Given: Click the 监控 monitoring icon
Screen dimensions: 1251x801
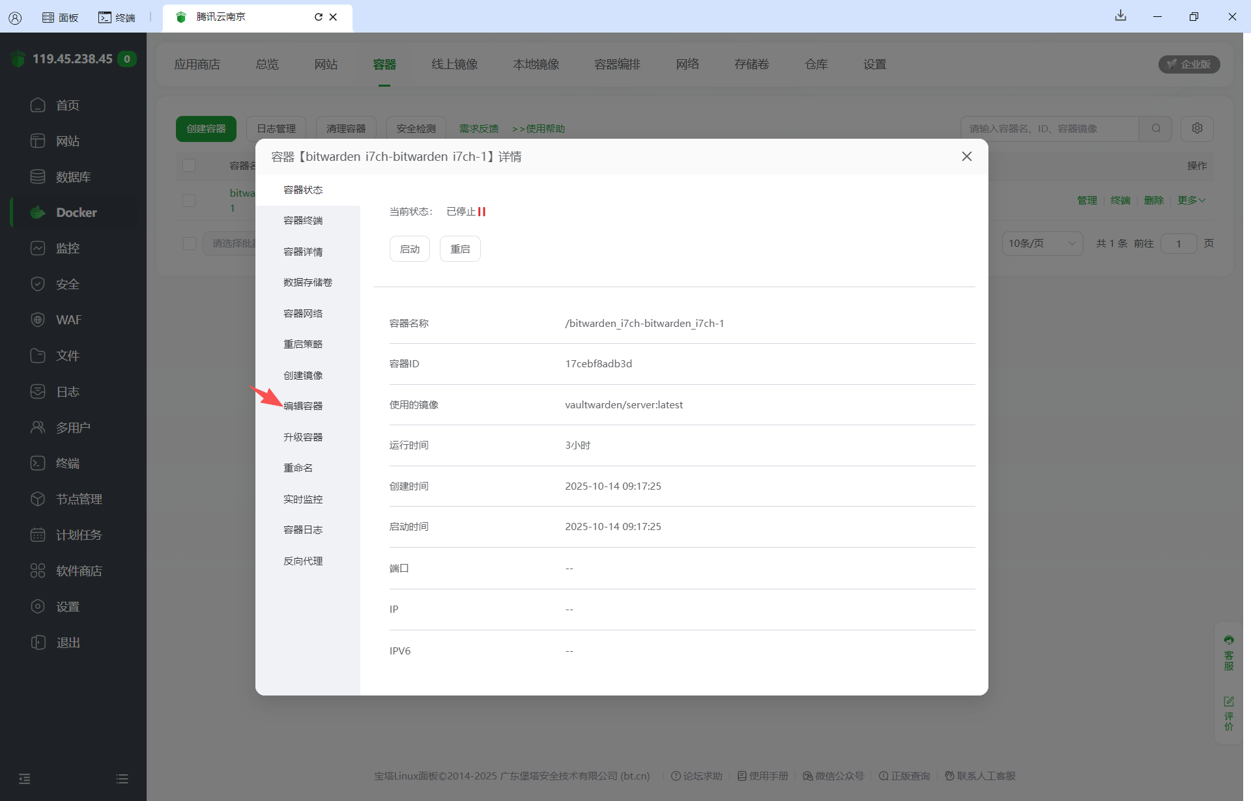Looking at the screenshot, I should tap(38, 248).
